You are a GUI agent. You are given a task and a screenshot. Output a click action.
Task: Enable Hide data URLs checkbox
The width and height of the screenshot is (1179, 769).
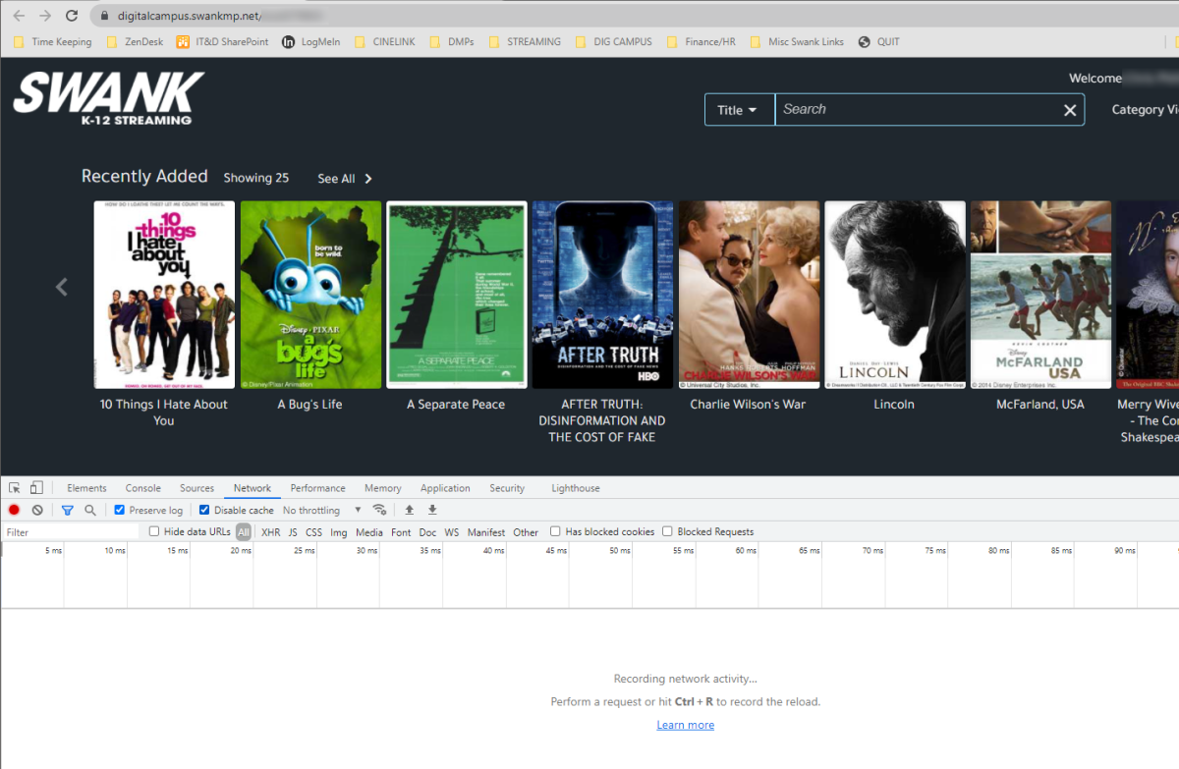pos(154,531)
